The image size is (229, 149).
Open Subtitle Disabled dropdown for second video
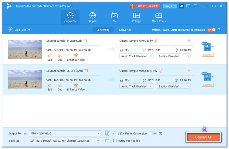coord(173,86)
